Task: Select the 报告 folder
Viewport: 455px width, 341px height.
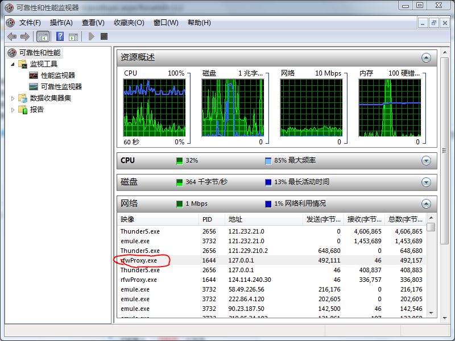Action: click(x=36, y=110)
